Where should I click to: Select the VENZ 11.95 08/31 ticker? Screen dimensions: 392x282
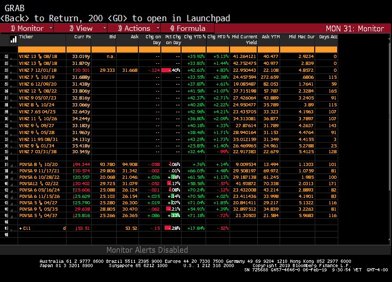coord(38,139)
